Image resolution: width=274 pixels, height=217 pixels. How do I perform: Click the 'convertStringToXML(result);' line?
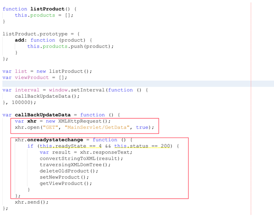click(x=81, y=159)
